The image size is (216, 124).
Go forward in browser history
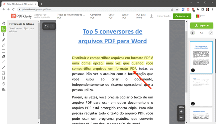[8, 9]
